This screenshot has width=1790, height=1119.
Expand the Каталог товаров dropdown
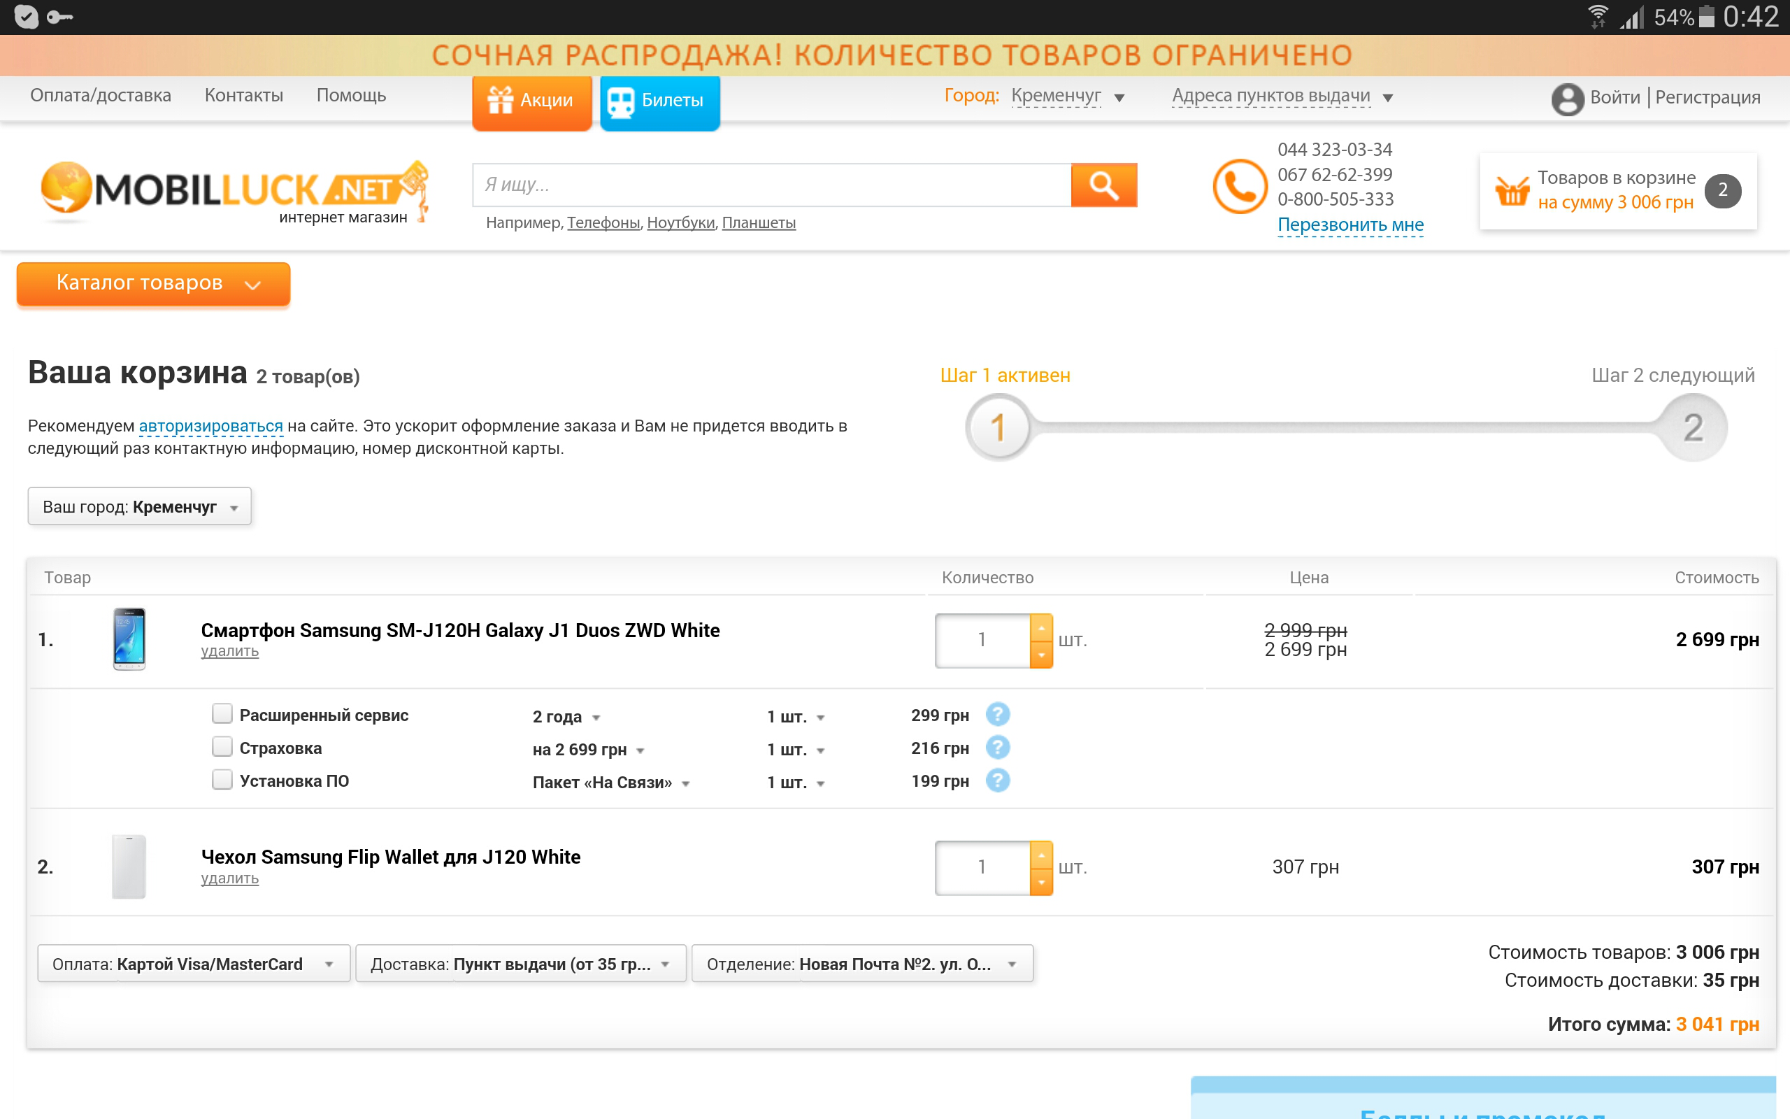(x=153, y=283)
